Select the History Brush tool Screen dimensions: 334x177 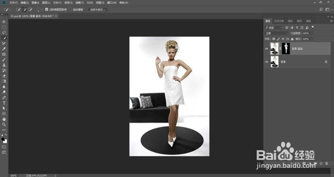[x=4, y=70]
